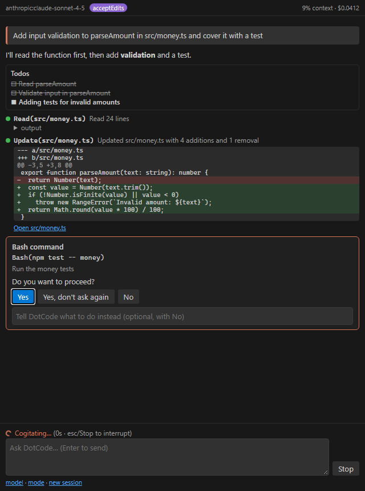
Task: Click the Bash(npm test -- money) command text
Action: pyautogui.click(x=58, y=257)
